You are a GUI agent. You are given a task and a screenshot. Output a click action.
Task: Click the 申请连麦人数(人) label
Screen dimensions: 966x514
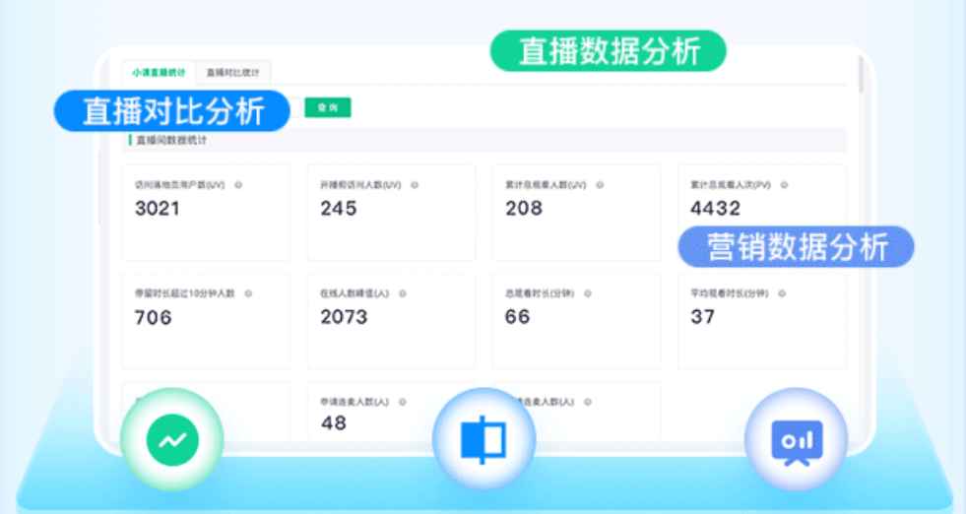354,402
